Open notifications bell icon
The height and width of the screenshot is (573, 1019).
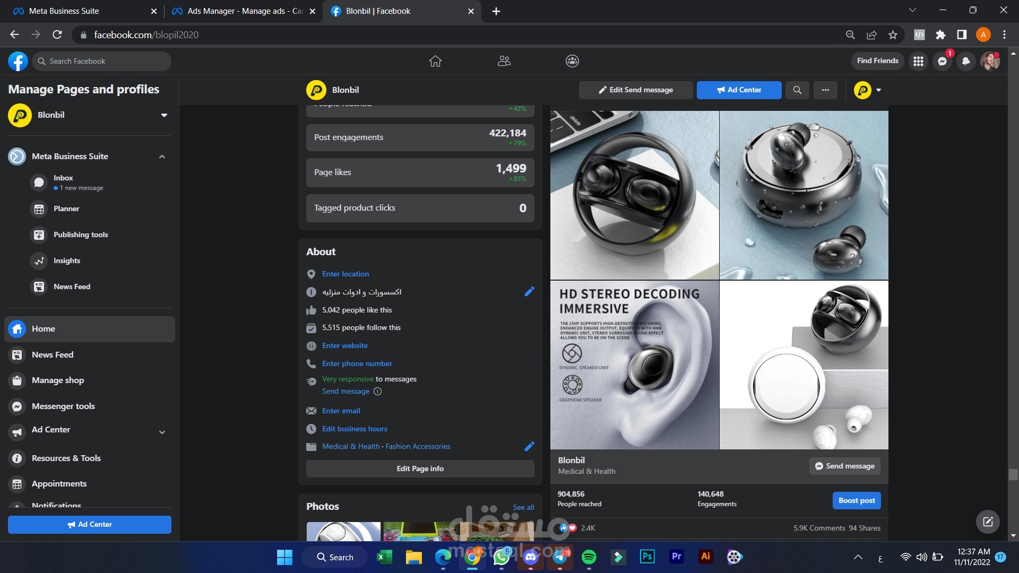[966, 61]
